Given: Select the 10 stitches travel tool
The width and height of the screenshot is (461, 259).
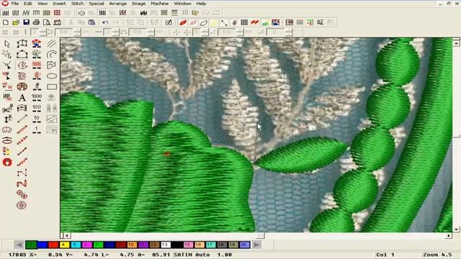Looking at the screenshot, I should point(37,119).
